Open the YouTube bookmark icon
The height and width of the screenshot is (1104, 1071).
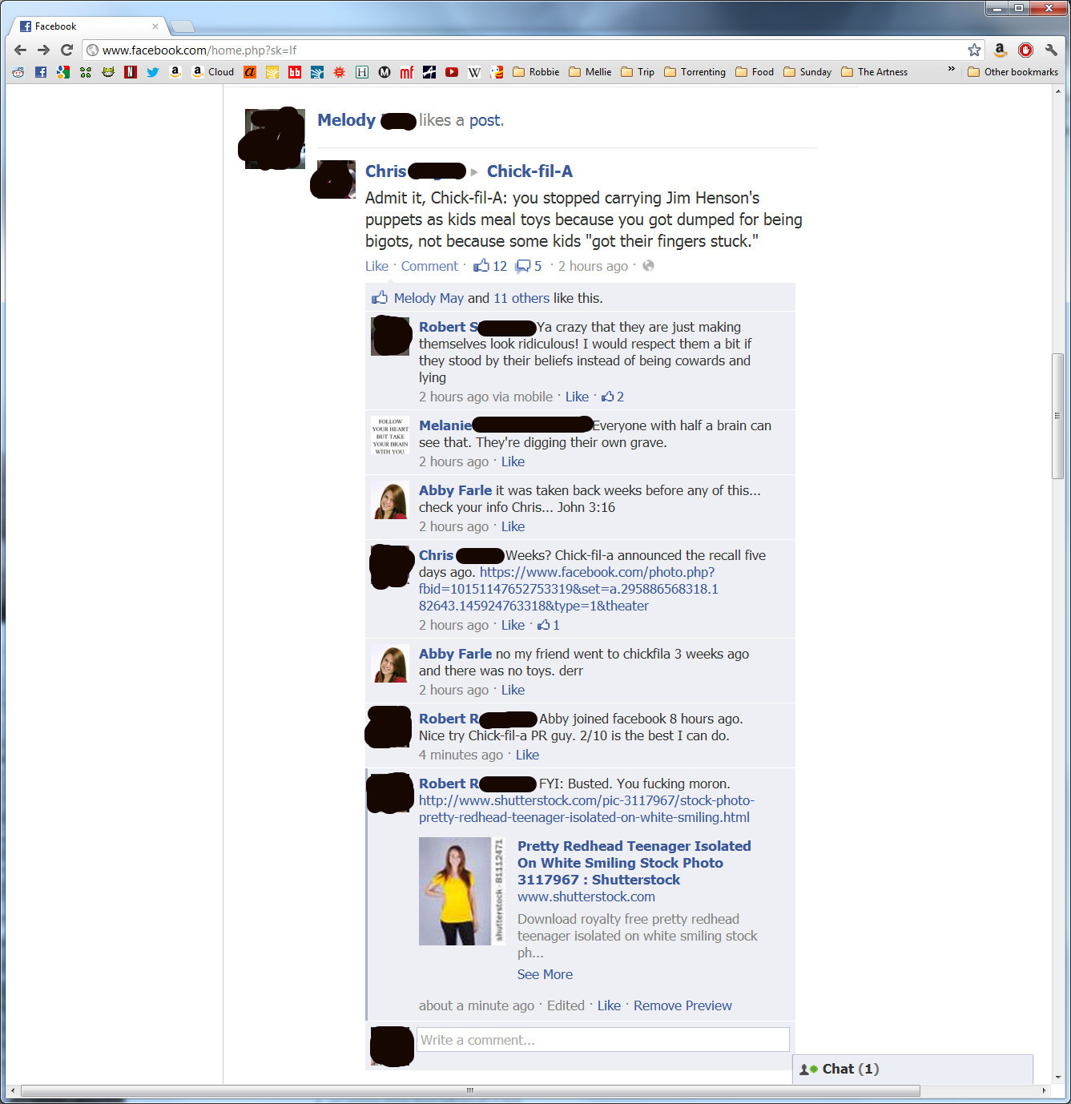(x=452, y=72)
